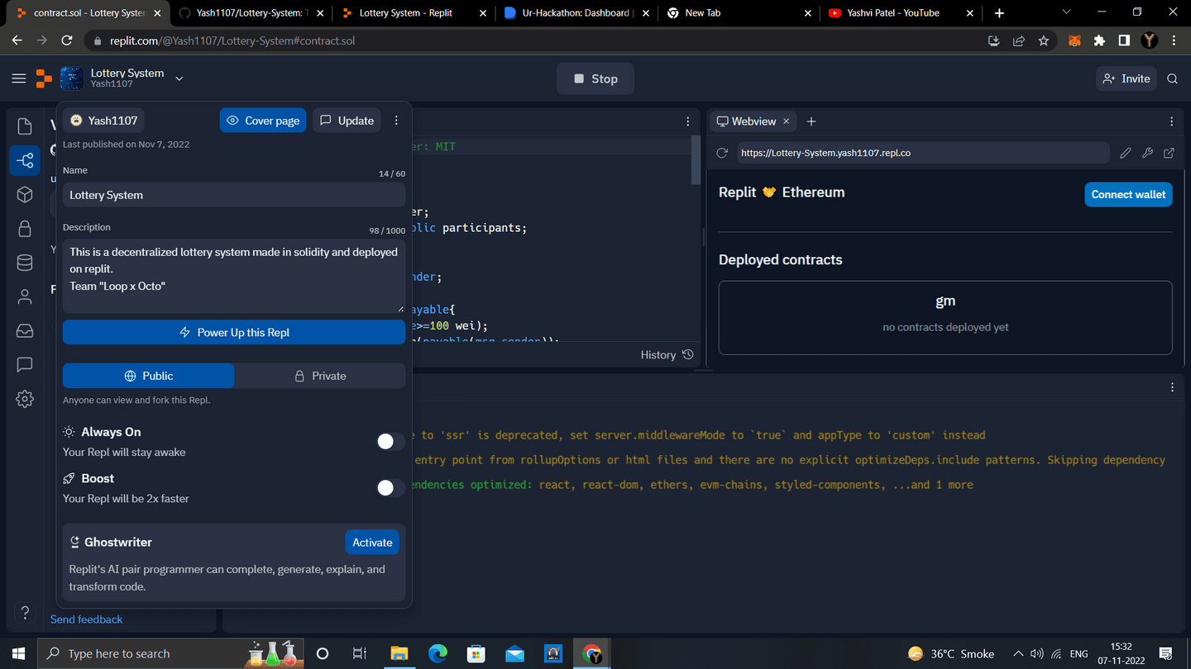Open webview in new tab icon

(1169, 153)
